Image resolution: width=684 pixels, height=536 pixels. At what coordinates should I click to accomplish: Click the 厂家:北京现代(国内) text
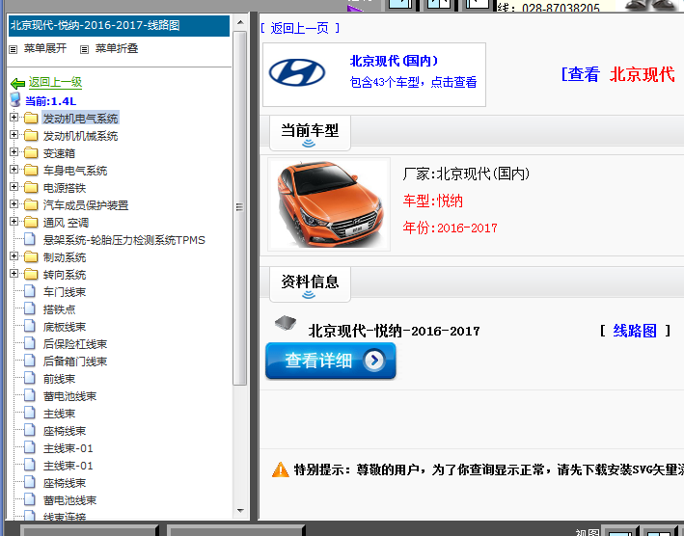pos(466,174)
